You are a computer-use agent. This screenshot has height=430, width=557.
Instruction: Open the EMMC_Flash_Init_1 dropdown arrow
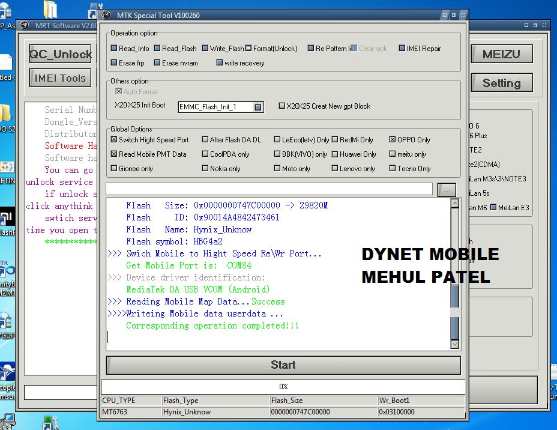258,107
